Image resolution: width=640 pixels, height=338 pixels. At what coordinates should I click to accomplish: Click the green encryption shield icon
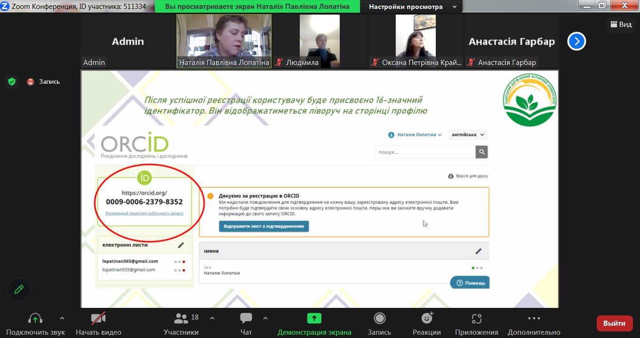click(x=12, y=81)
